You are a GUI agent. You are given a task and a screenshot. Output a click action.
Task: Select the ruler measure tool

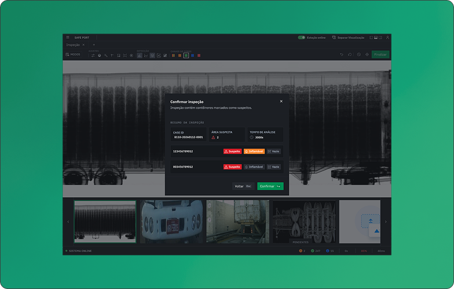point(105,55)
